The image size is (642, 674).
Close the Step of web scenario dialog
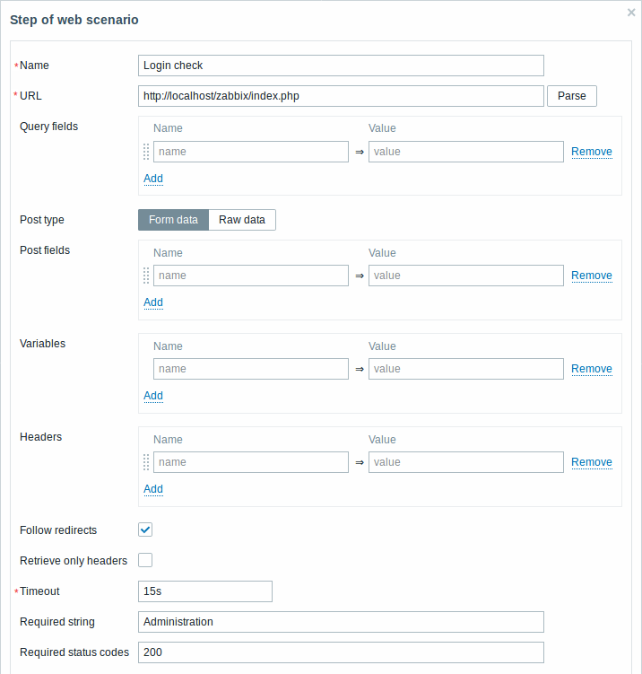pos(631,13)
